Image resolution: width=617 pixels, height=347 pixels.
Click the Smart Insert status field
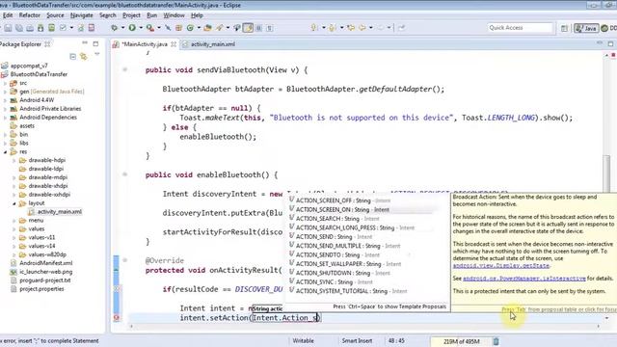click(357, 340)
